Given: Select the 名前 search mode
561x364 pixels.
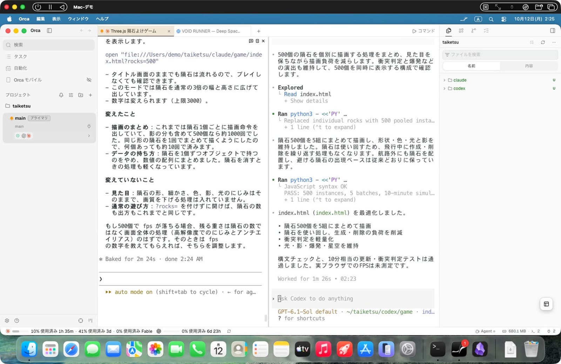Looking at the screenshot, I should coord(472,66).
